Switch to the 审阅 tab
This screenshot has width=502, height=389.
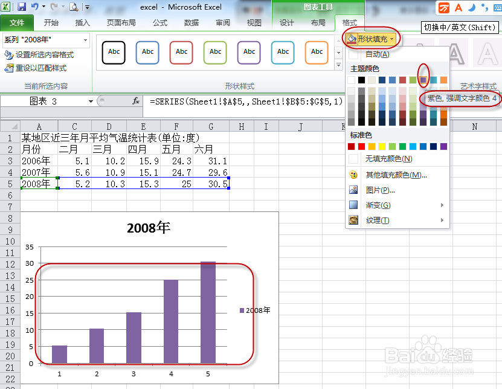coord(222,23)
